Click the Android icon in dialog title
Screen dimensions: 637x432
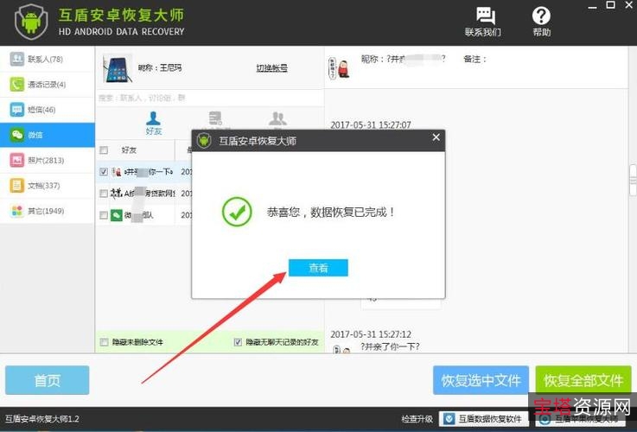tap(204, 141)
